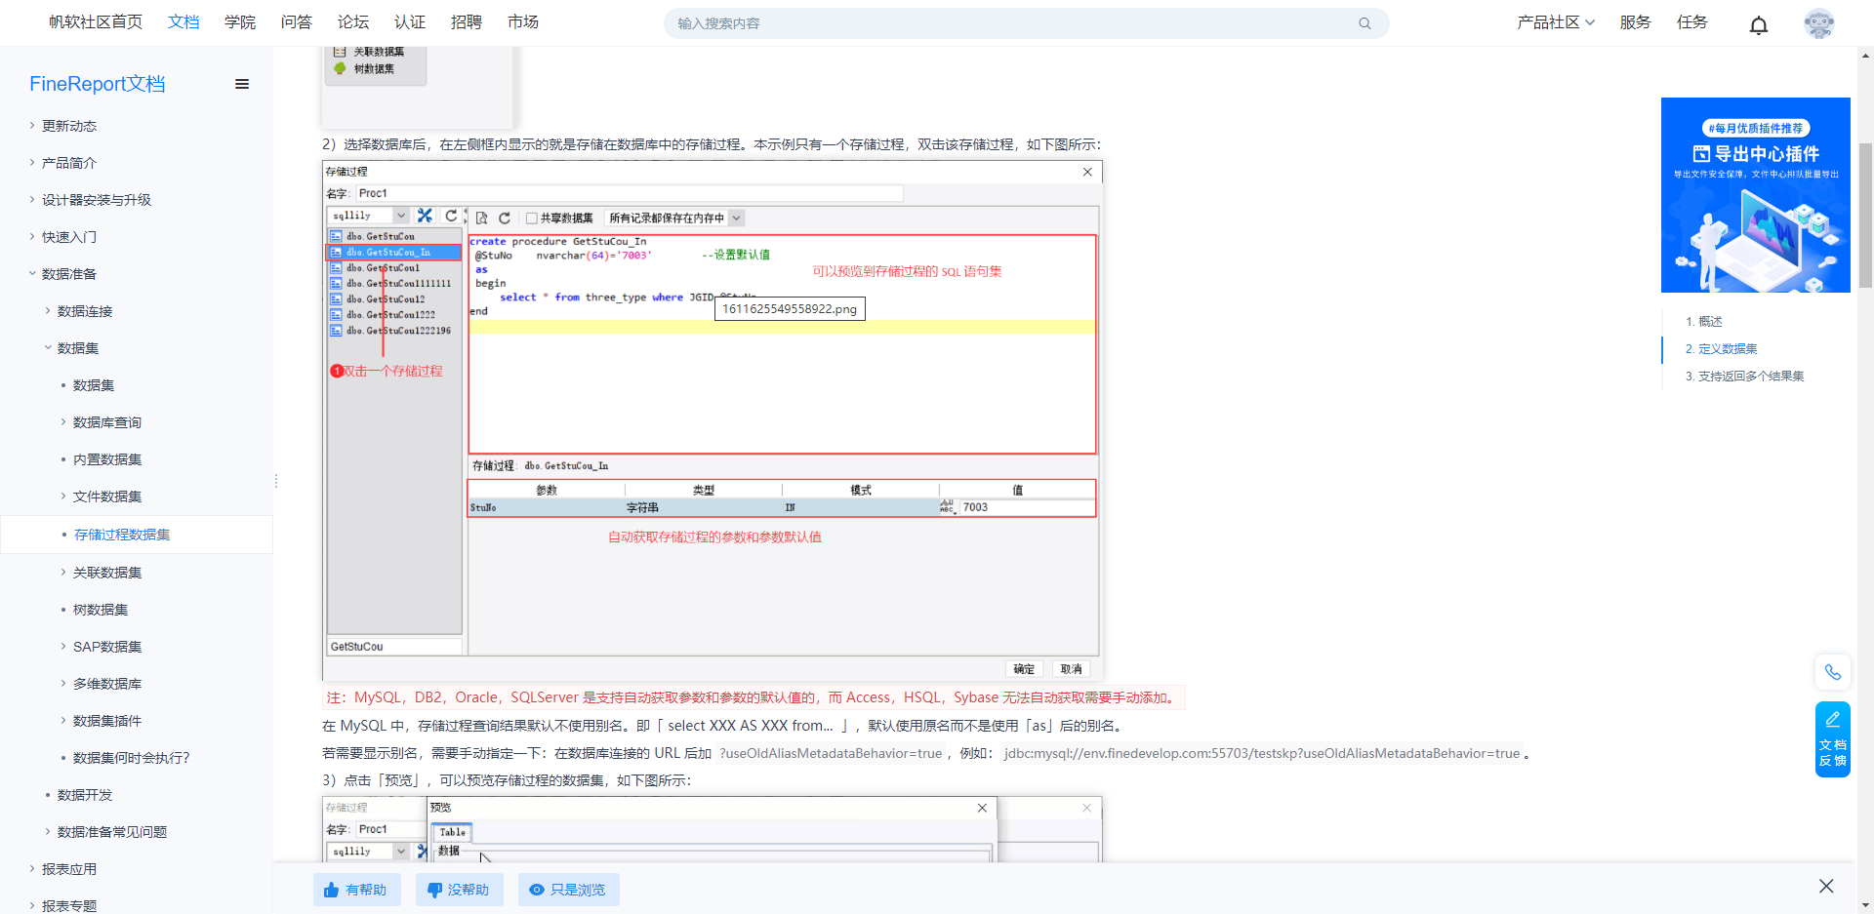This screenshot has width=1874, height=914.
Task: Go to 帆软社区首页
Action: click(96, 22)
